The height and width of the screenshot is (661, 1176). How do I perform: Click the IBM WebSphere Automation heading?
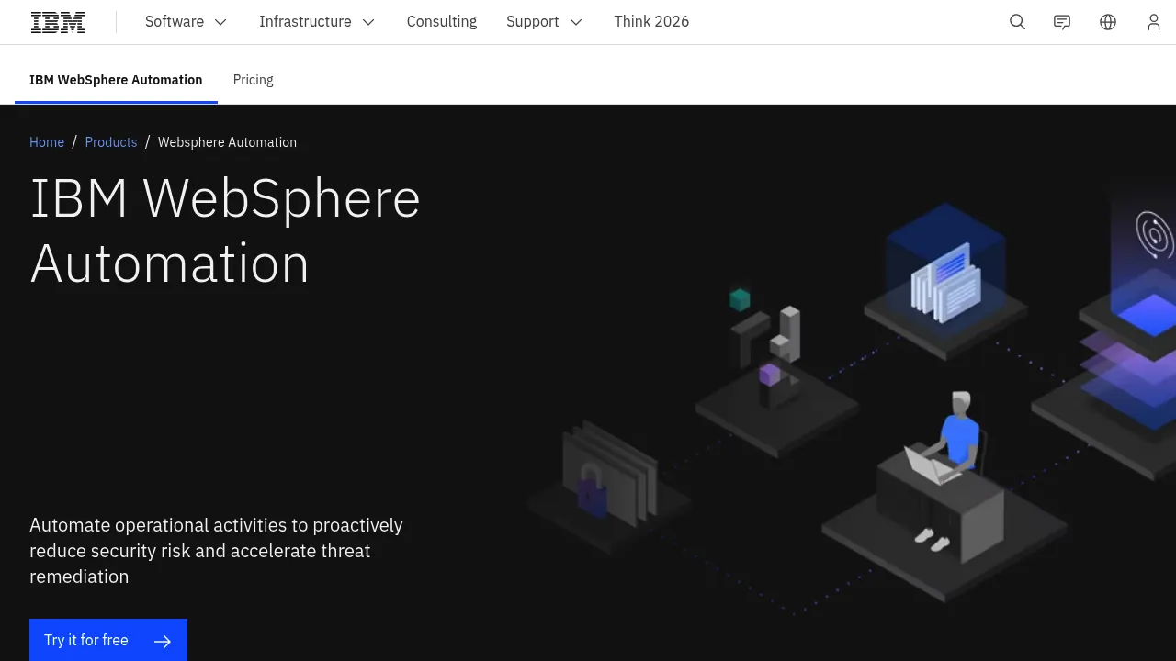(225, 230)
